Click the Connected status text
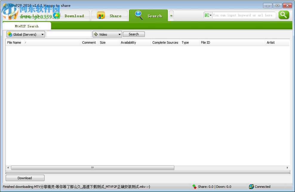 (262, 187)
